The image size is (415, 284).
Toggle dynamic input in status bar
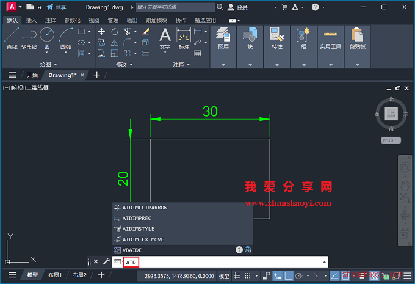click(x=277, y=276)
